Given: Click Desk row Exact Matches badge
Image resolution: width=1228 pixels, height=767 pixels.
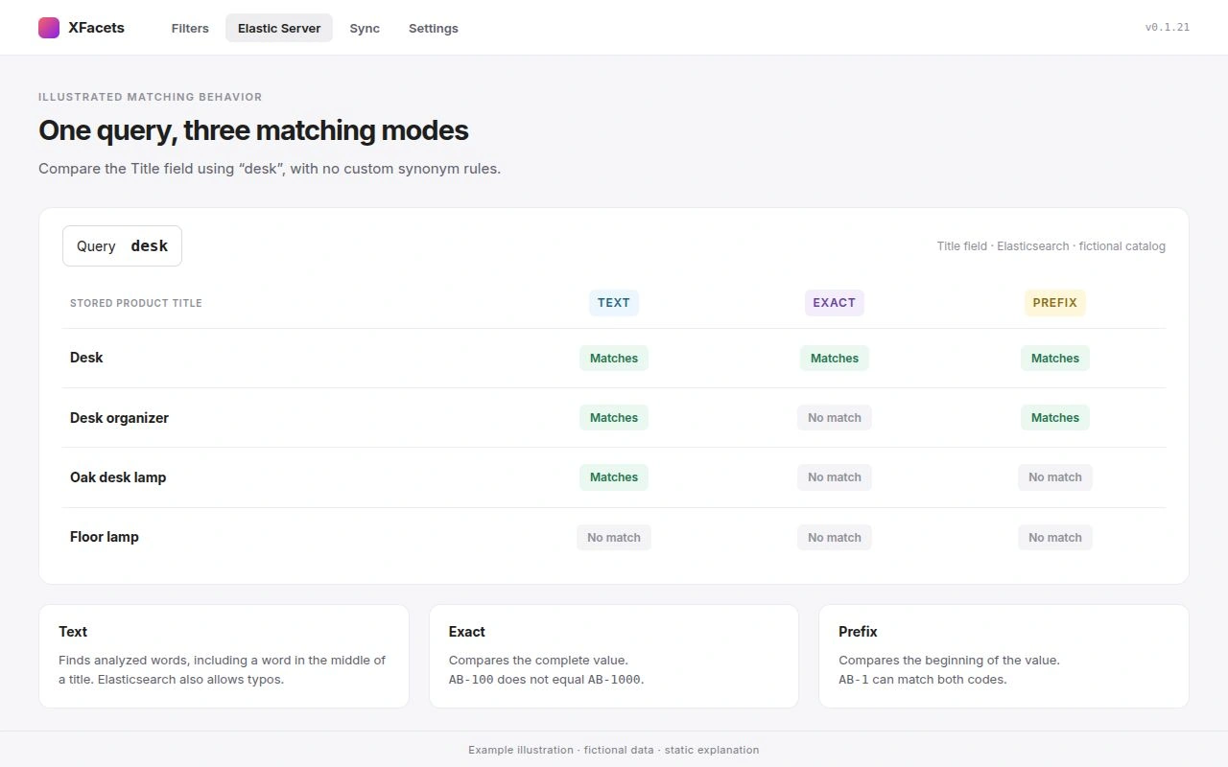Looking at the screenshot, I should point(835,359).
